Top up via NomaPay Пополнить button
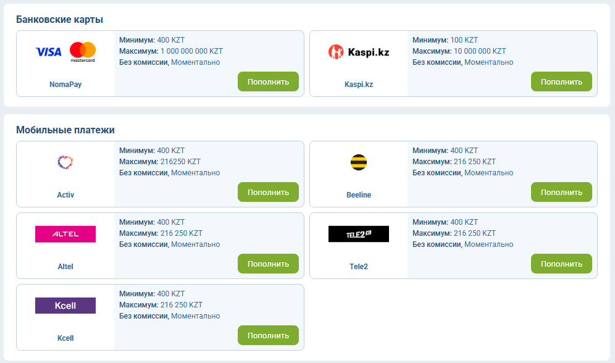 pyautogui.click(x=268, y=81)
